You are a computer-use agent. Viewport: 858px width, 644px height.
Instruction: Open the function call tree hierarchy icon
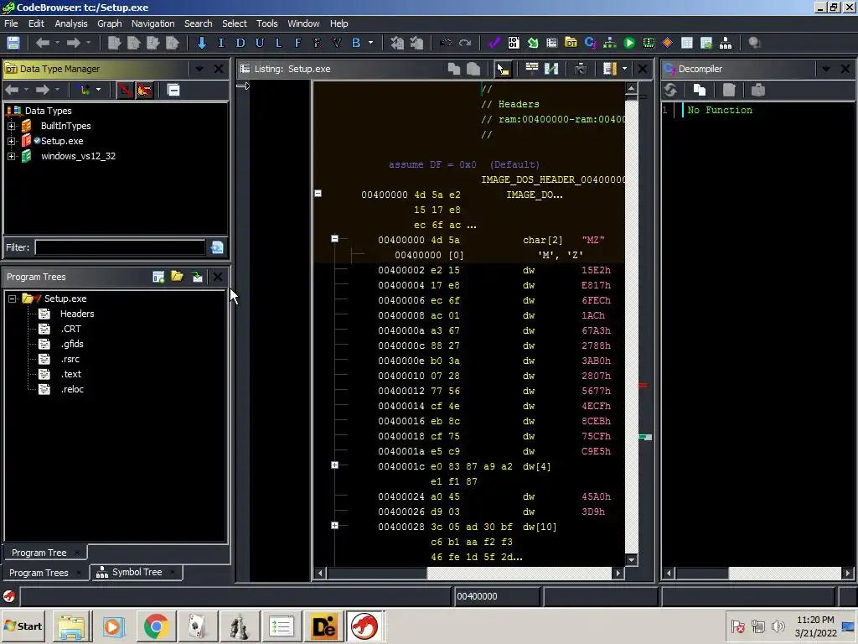(726, 43)
